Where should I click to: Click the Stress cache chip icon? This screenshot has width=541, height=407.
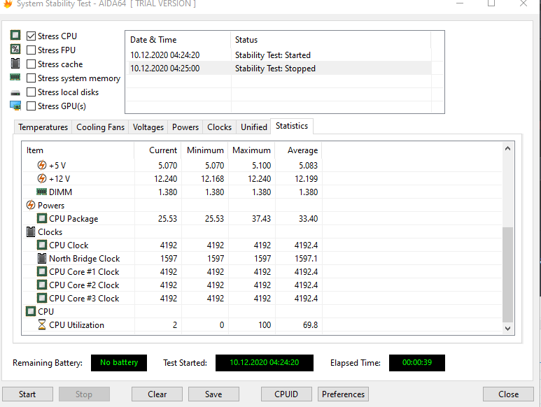point(15,64)
